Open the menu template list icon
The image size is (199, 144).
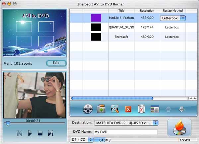coord(155,109)
